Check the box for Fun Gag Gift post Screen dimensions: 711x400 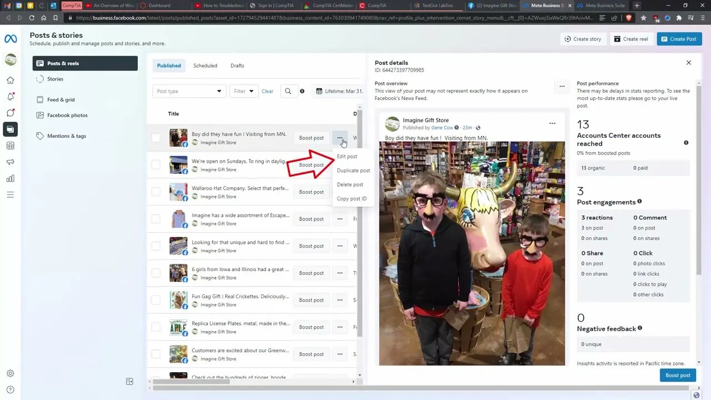[x=156, y=300]
